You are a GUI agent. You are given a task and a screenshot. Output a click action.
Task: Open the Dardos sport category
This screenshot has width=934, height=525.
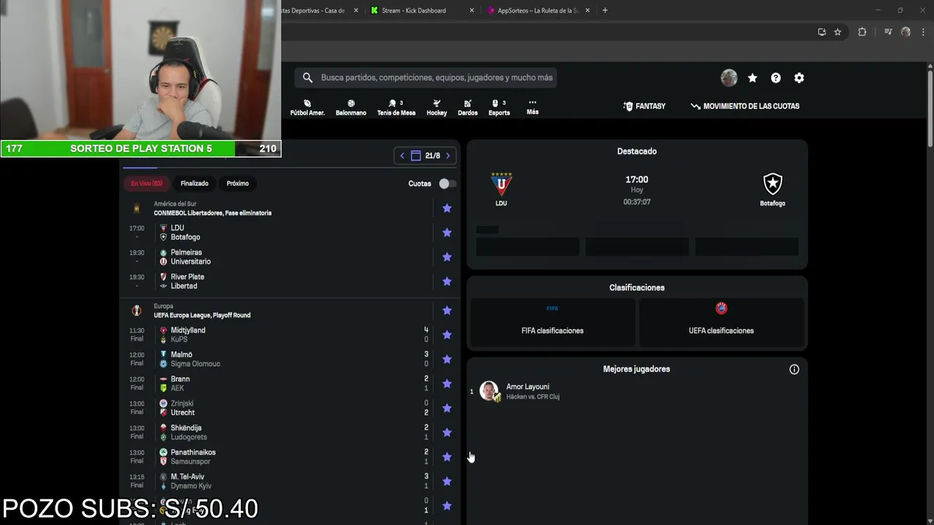[x=468, y=107]
